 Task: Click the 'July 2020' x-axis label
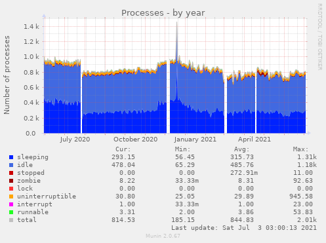[x=75, y=140]
